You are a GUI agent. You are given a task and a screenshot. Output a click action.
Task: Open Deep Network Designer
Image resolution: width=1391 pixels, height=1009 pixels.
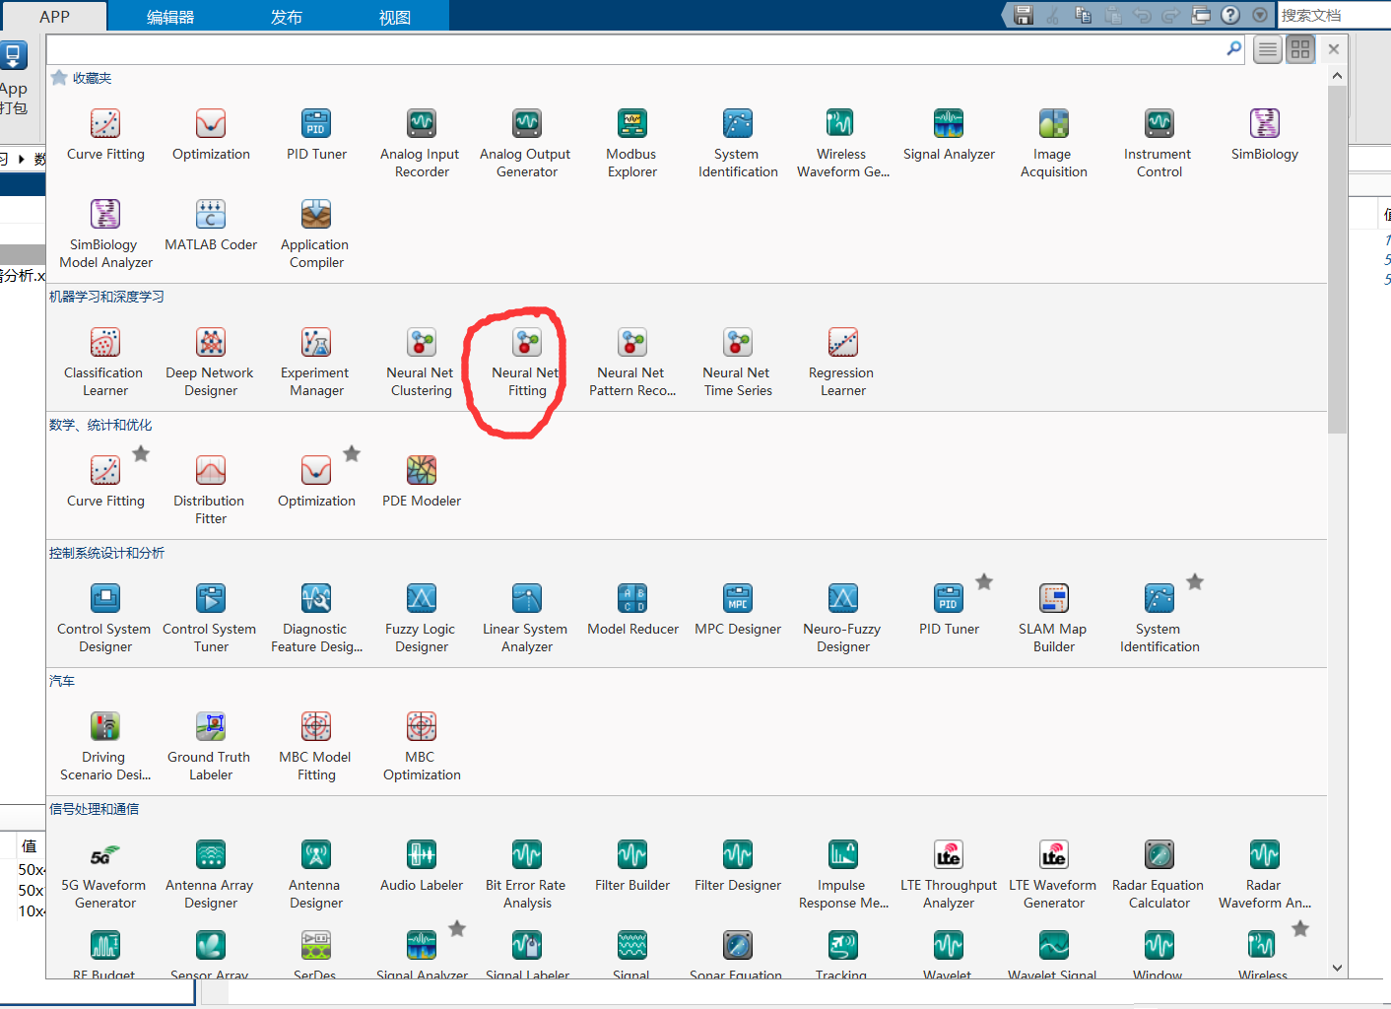210,363
